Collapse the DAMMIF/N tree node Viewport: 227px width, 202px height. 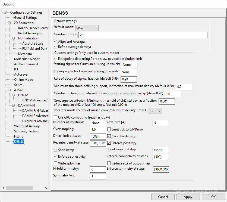point(14,105)
